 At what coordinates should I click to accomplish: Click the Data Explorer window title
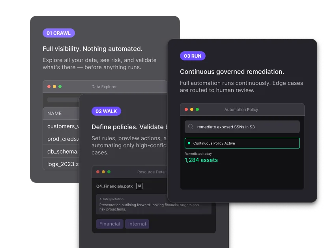pyautogui.click(x=104, y=86)
